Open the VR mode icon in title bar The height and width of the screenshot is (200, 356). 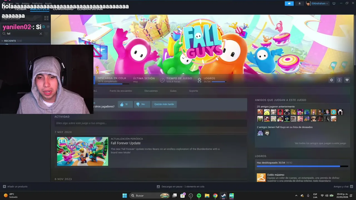coord(334,3)
